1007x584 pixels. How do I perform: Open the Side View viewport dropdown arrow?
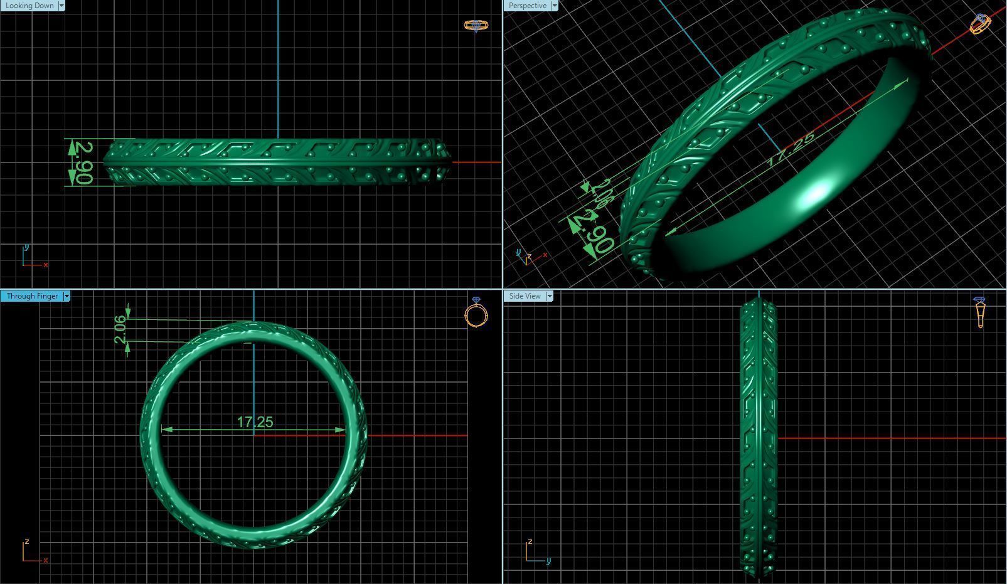[x=550, y=296]
